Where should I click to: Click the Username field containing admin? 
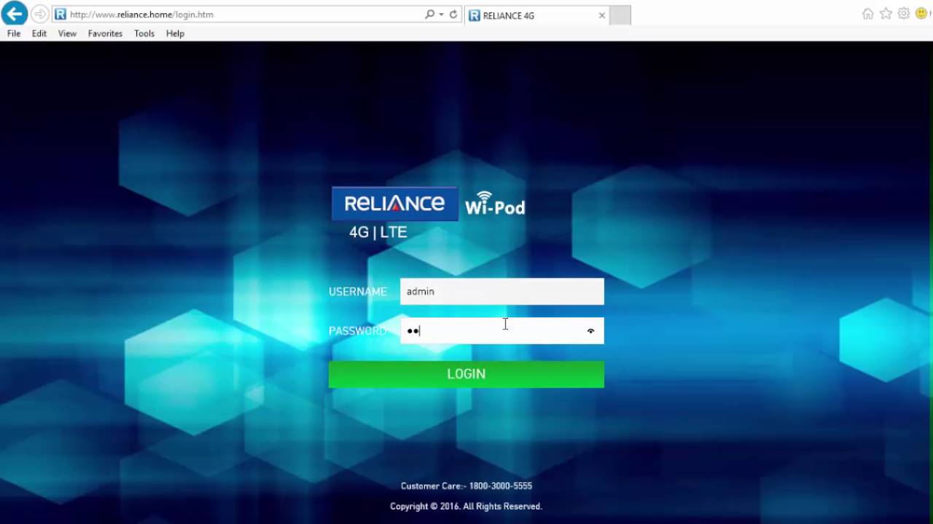point(502,291)
